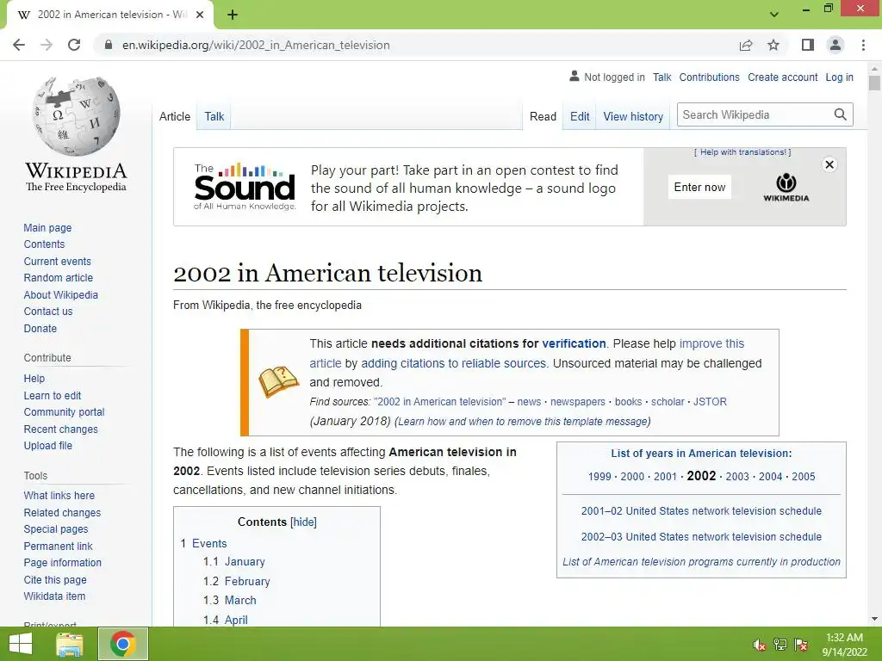Image resolution: width=882 pixels, height=661 pixels.
Task: Open Cite this page link
Action: (x=55, y=579)
